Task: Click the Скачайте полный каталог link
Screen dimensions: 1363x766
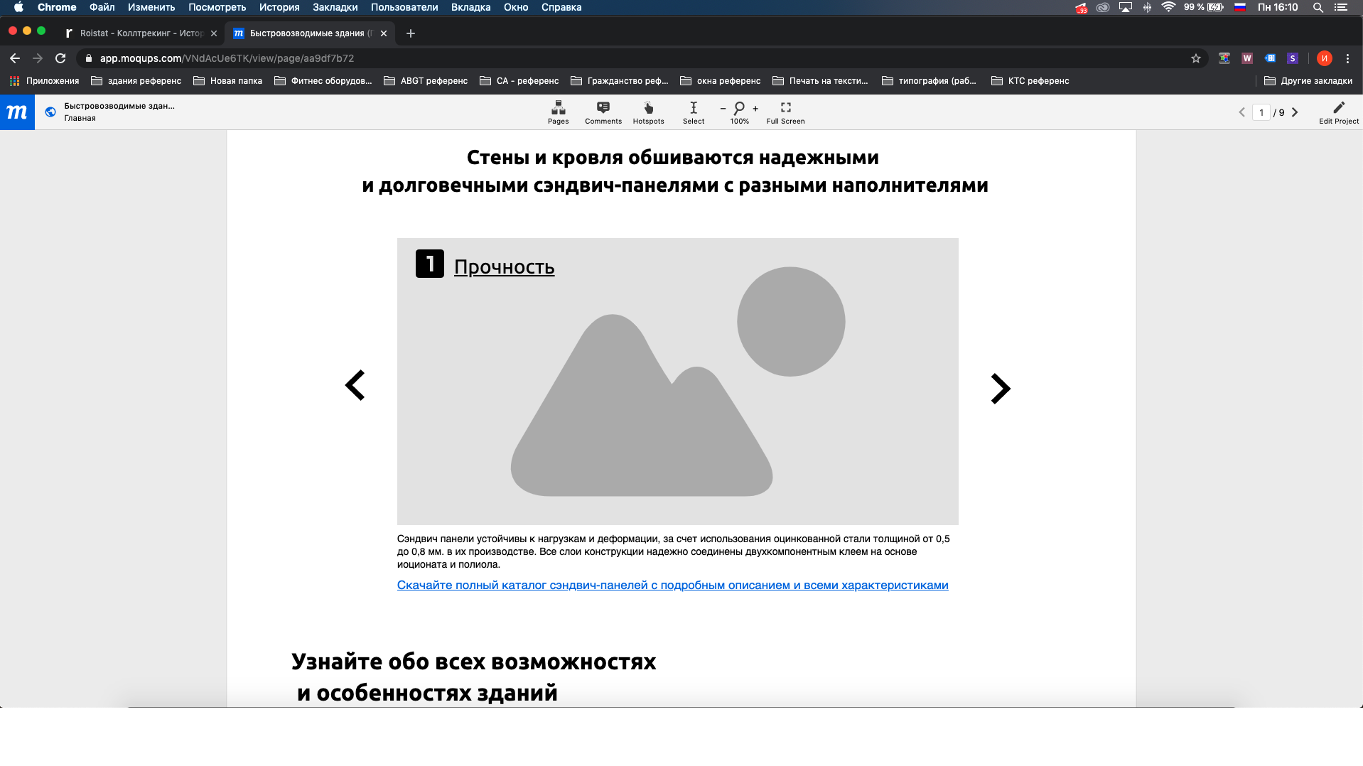Action: click(672, 586)
